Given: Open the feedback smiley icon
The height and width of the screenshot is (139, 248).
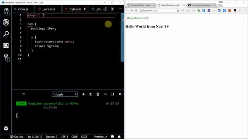Looking at the screenshot, I should (x=112, y=137).
